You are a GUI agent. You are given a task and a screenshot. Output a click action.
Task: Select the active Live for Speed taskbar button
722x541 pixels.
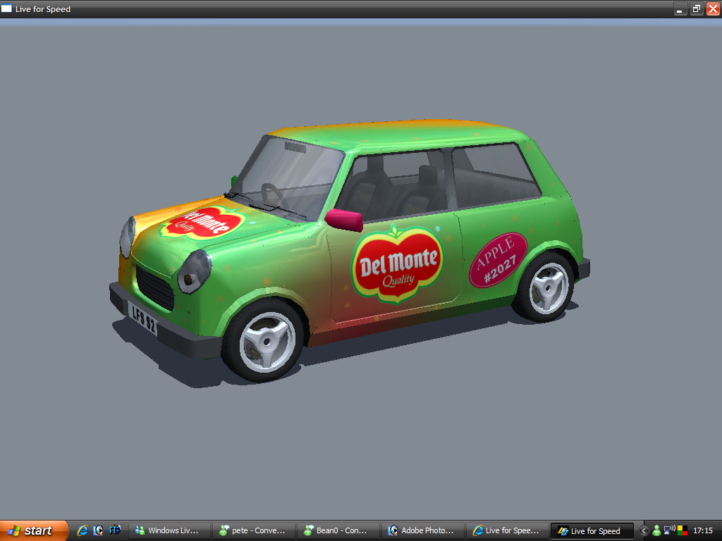(592, 531)
